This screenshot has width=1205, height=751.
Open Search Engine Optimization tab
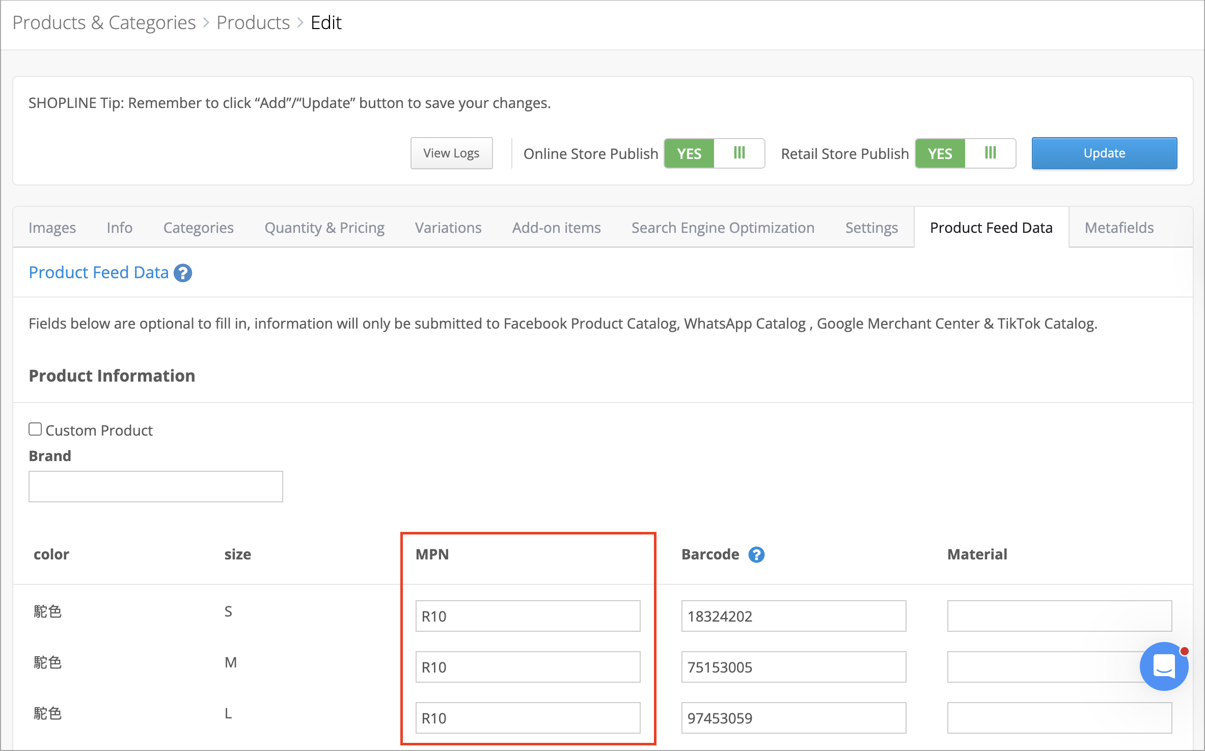(x=723, y=227)
